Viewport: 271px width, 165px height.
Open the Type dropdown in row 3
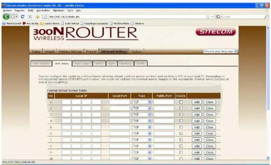[142, 115]
